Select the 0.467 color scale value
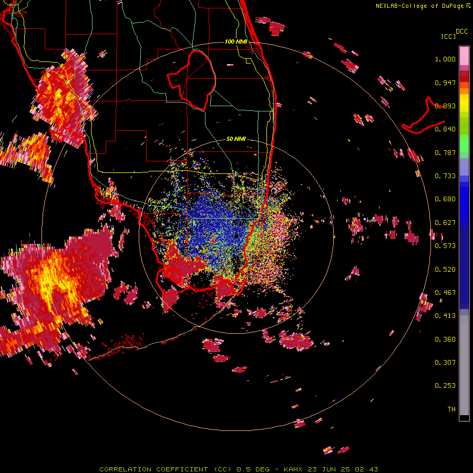This screenshot has height=473, width=473. tap(445, 293)
